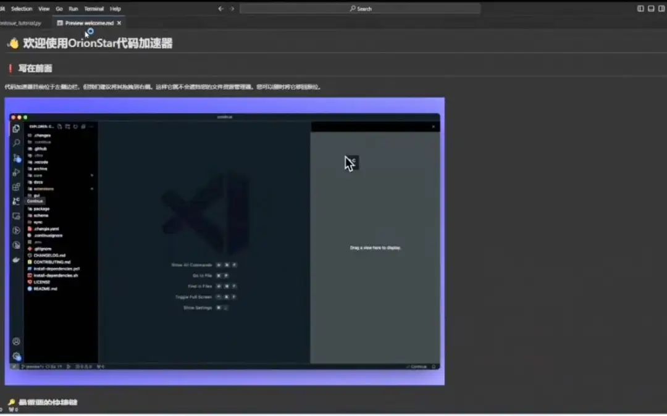Toggle the primary side bar layout icon
Image resolution: width=667 pixels, height=416 pixels.
click(x=640, y=9)
